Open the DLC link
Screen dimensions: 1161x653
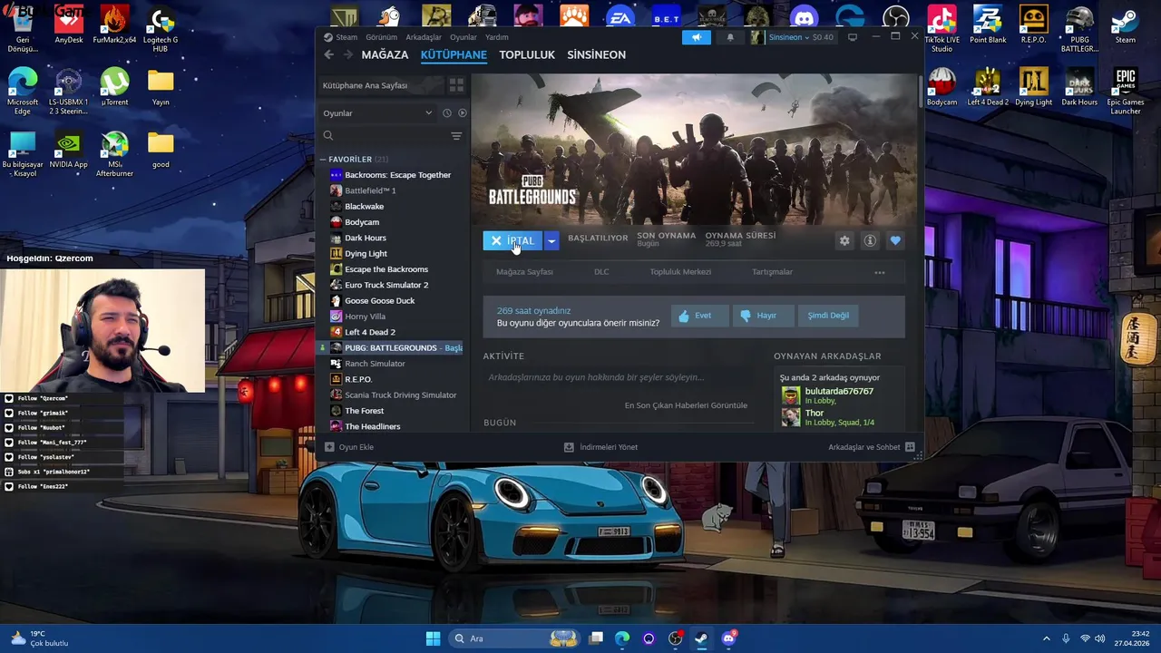[x=601, y=272]
